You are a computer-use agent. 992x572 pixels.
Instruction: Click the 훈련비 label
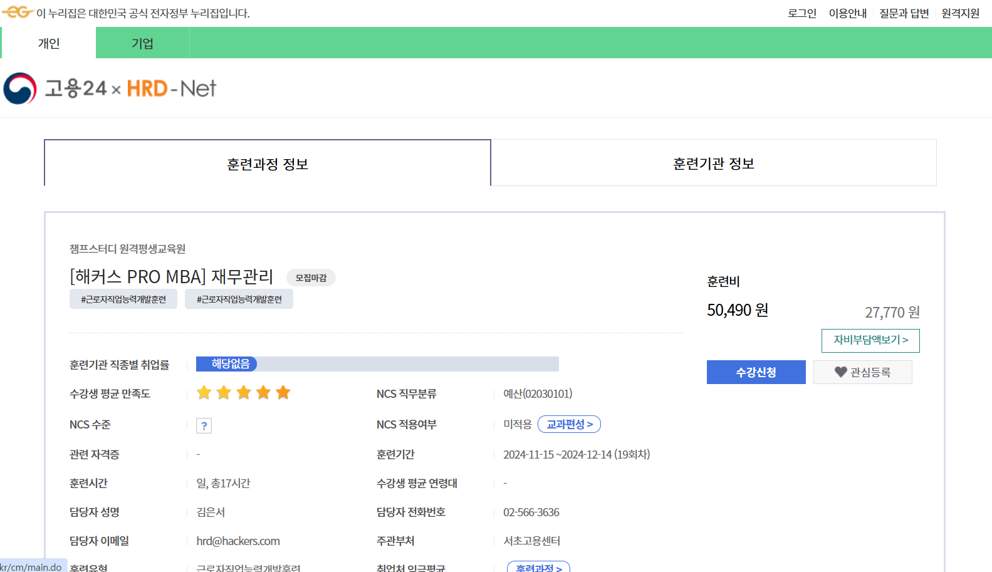tap(723, 281)
